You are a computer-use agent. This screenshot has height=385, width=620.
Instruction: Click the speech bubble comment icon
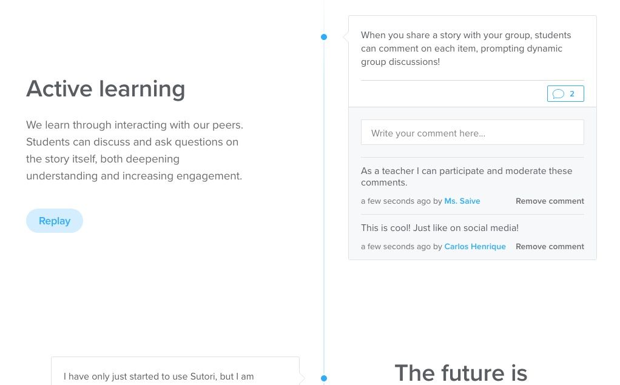[x=558, y=94]
